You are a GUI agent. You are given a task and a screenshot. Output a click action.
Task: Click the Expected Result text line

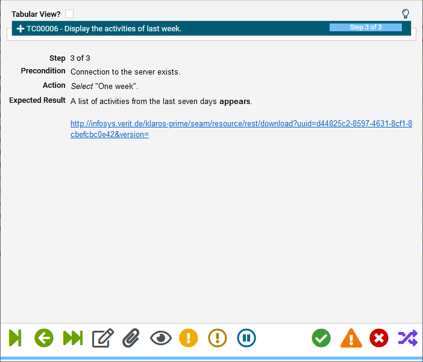(161, 101)
